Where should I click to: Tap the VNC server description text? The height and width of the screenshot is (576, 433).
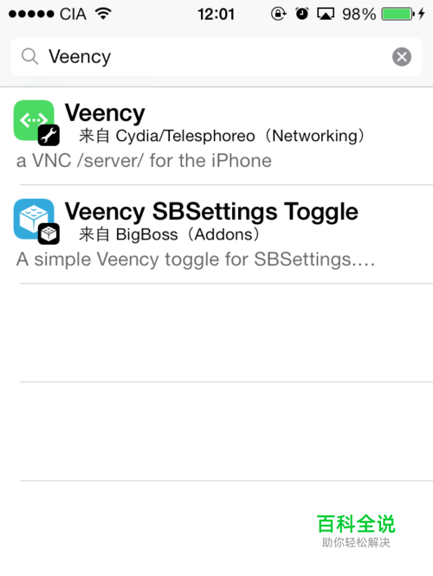(x=144, y=161)
